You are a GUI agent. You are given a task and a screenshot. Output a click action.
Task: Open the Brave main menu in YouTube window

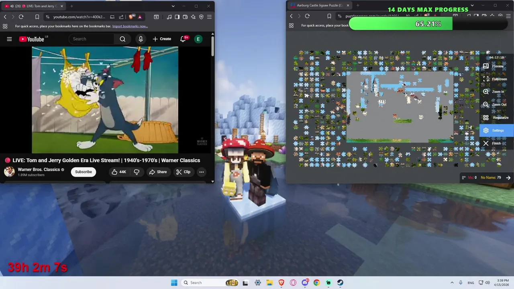[209, 17]
